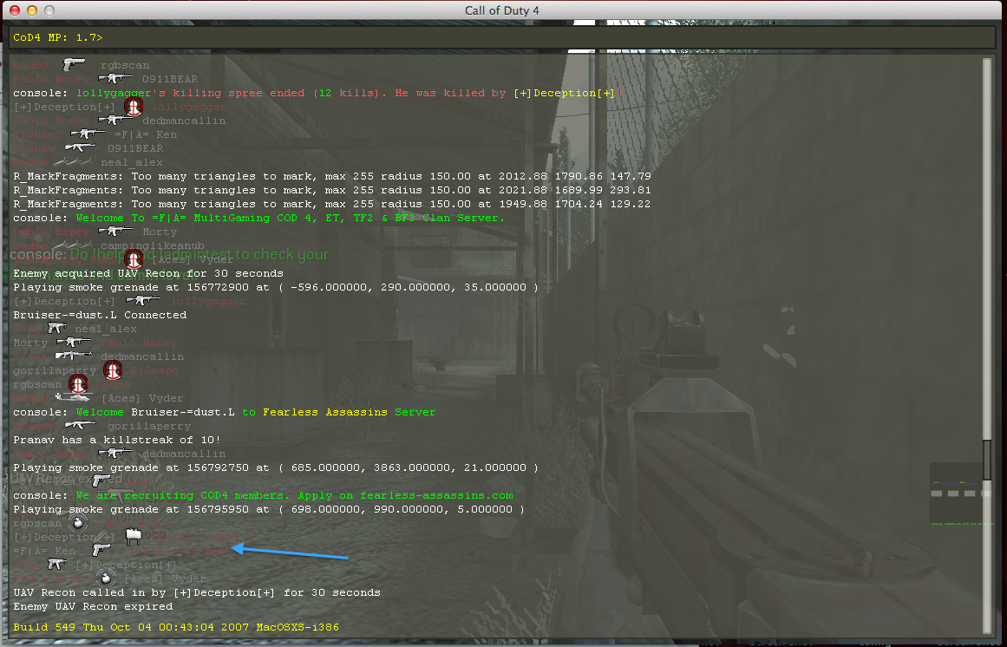Click the rifle icon in Pablo Honey–0911BEAR row
Viewport: 1007px width, 647px height.
coord(115,79)
